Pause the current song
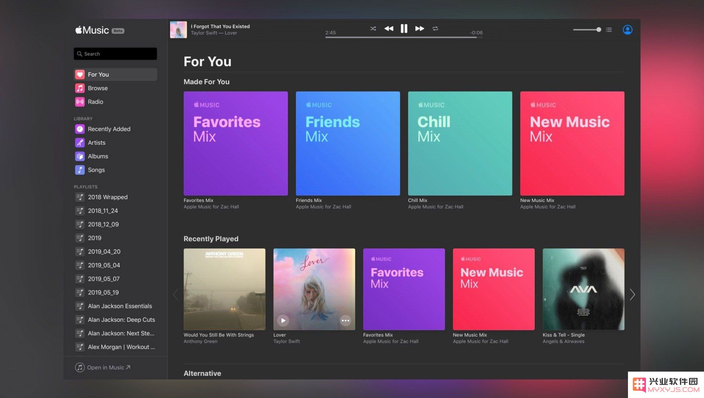The width and height of the screenshot is (704, 398). pyautogui.click(x=404, y=29)
